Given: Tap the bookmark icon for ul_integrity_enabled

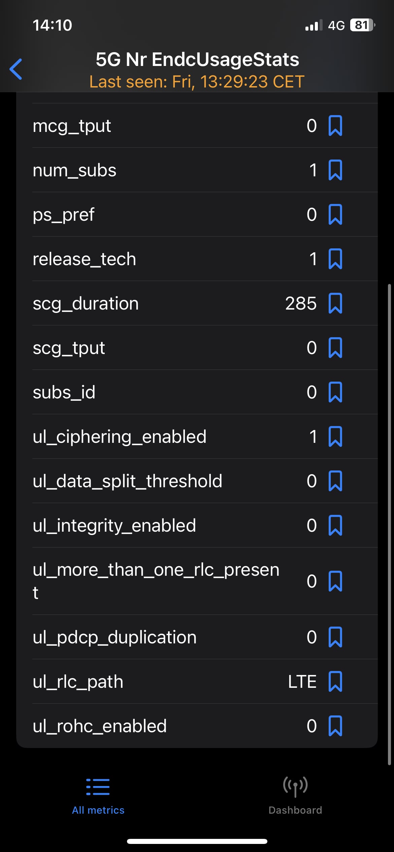Looking at the screenshot, I should point(335,525).
